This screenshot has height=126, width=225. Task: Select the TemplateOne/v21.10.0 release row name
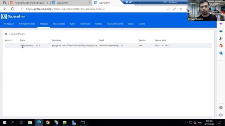(30, 45)
